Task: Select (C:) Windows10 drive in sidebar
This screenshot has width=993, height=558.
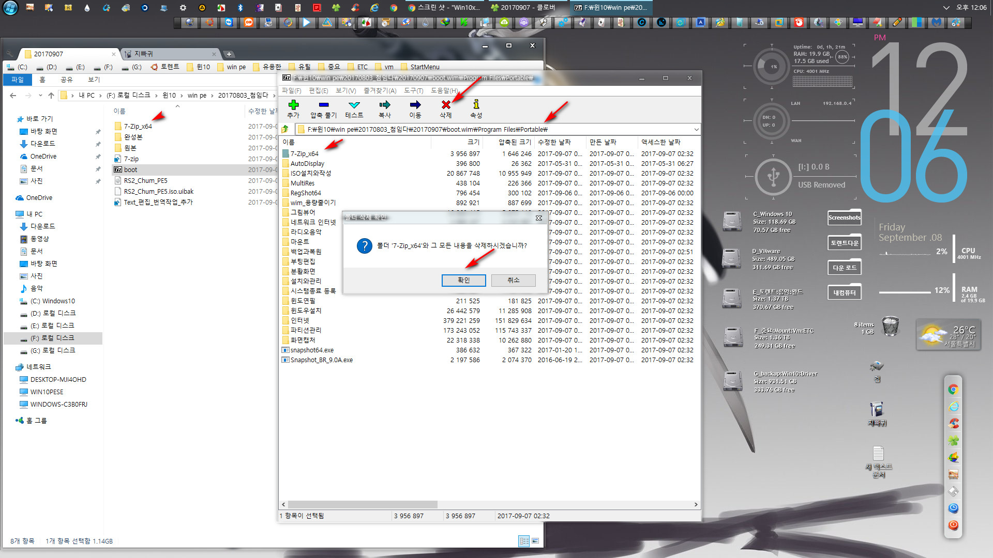Action: (x=52, y=301)
